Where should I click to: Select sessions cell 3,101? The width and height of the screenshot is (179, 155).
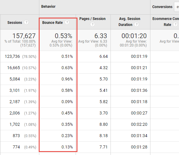coord(15,90)
